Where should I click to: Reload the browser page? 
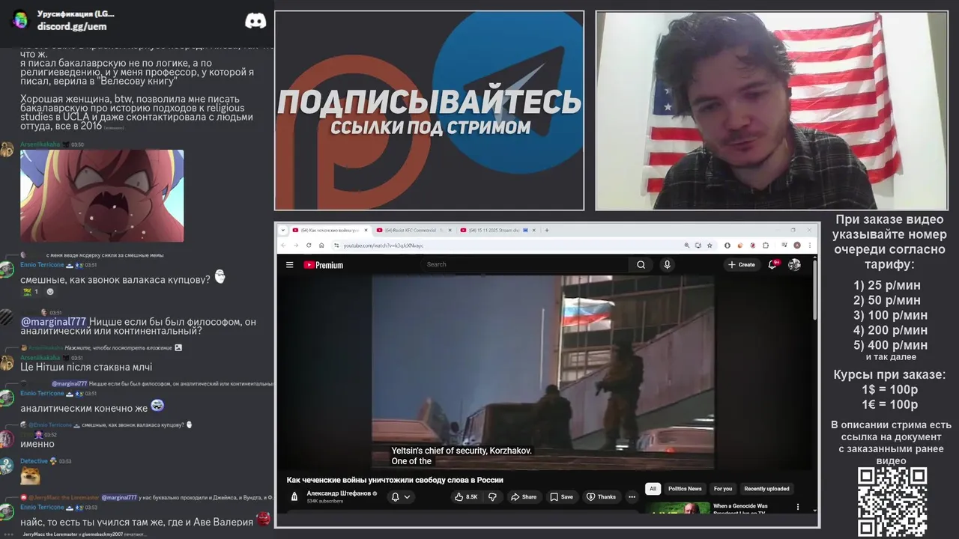click(x=309, y=246)
